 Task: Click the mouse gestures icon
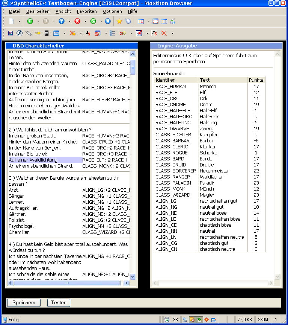coord(29,33)
